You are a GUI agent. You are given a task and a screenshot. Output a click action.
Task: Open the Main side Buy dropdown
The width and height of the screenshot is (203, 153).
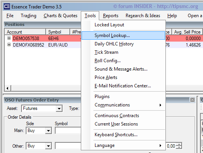48,131
